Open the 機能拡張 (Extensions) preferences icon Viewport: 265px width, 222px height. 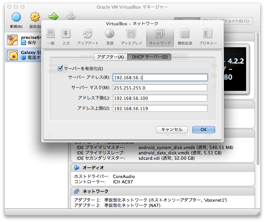pyautogui.click(x=185, y=37)
